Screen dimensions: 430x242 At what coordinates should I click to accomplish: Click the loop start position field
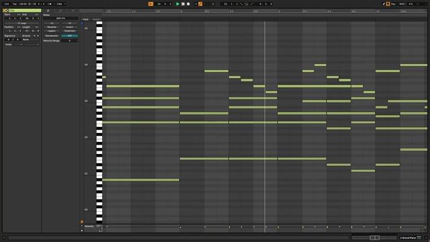tap(230, 4)
